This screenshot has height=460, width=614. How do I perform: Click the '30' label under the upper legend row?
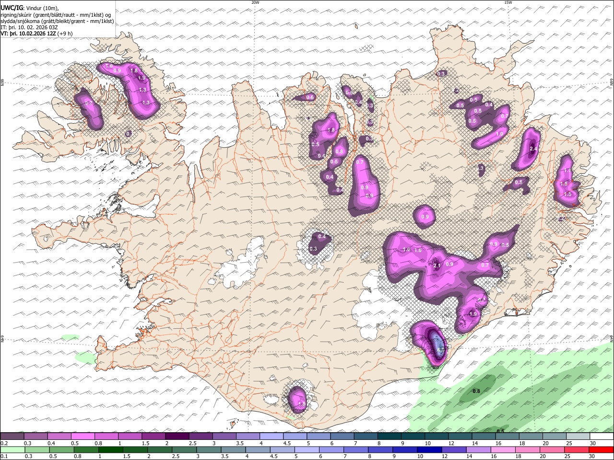pyautogui.click(x=593, y=443)
